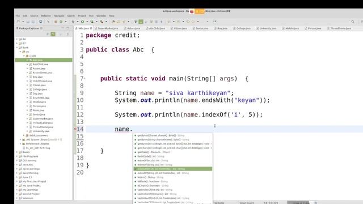Toggle the fold marker on line 7

point(85,79)
